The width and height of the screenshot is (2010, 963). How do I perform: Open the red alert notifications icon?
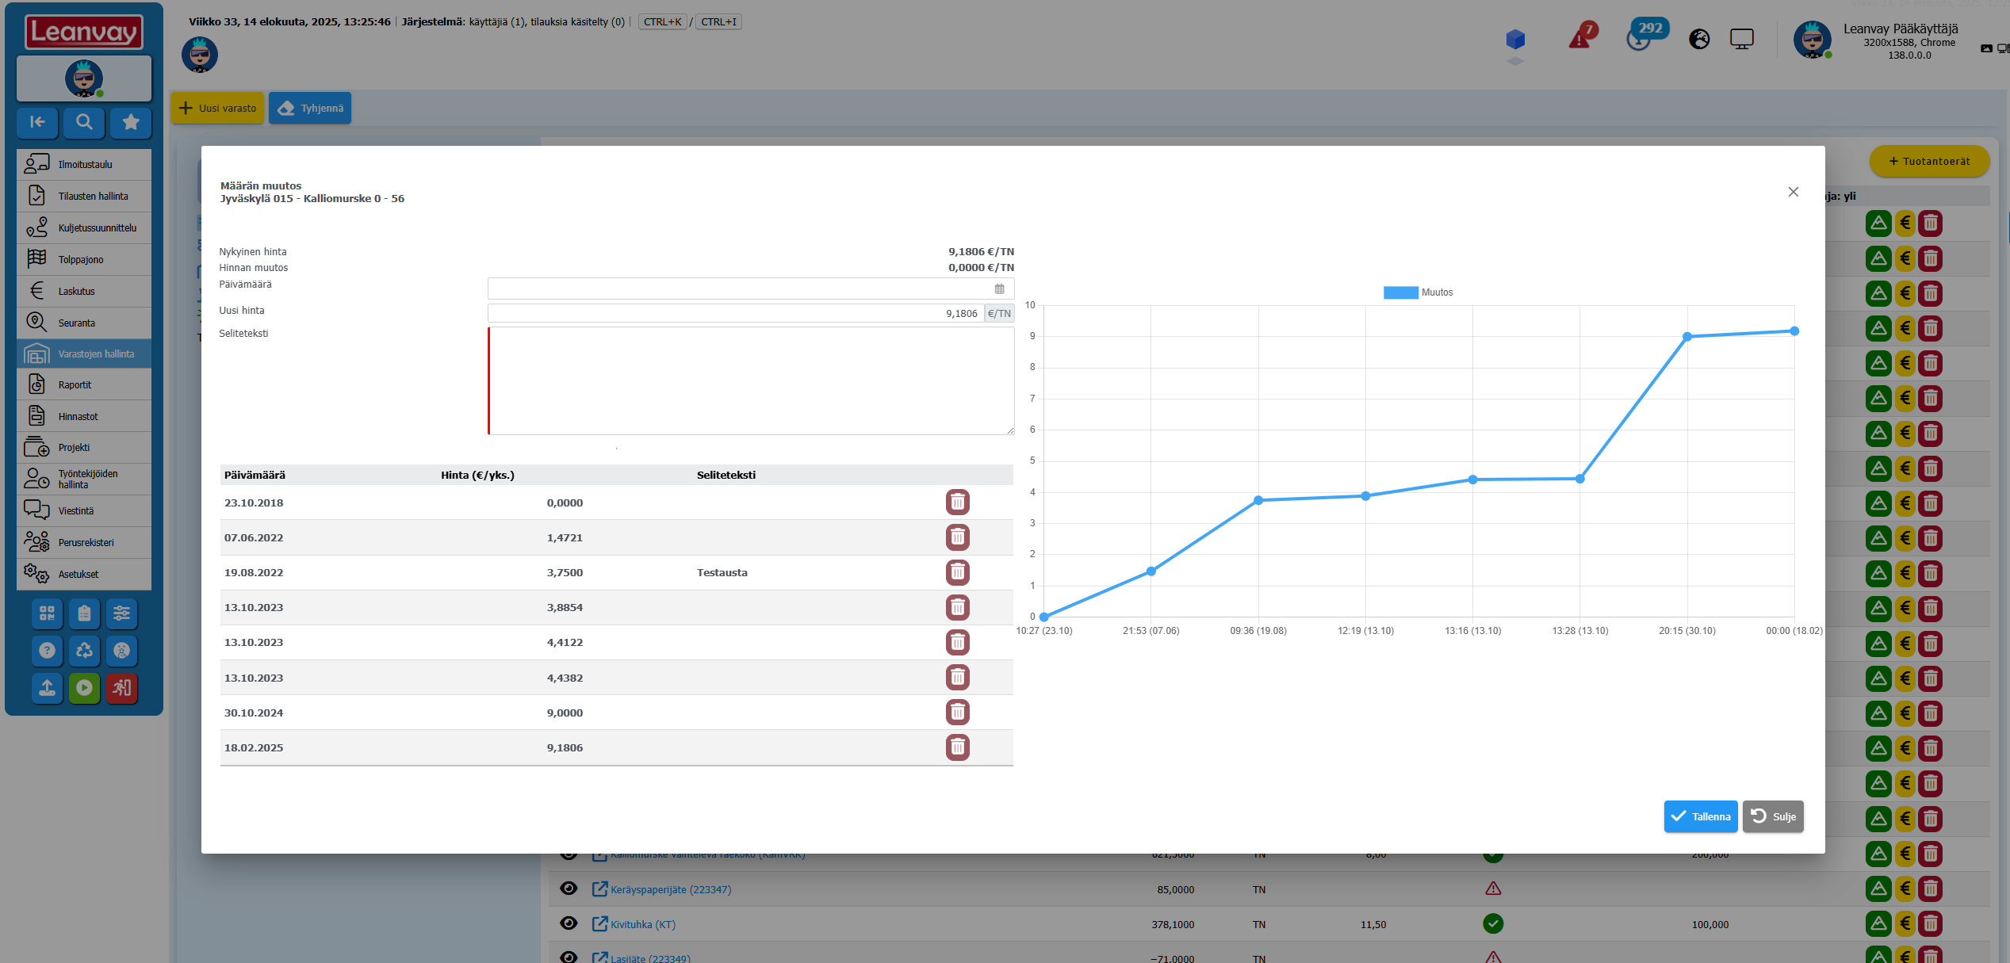coord(1580,38)
